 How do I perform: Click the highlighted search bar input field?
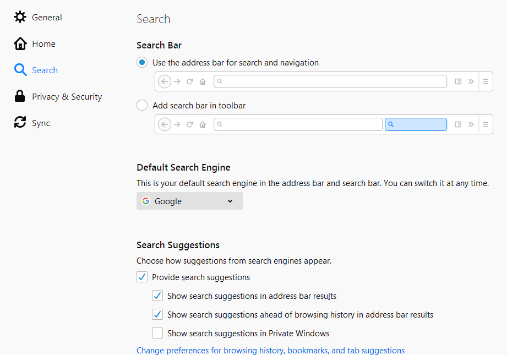point(416,124)
